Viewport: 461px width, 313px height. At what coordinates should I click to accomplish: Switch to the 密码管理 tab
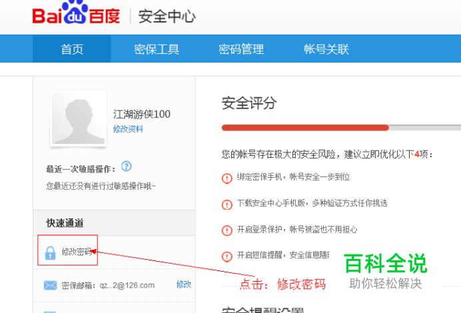[x=240, y=49]
